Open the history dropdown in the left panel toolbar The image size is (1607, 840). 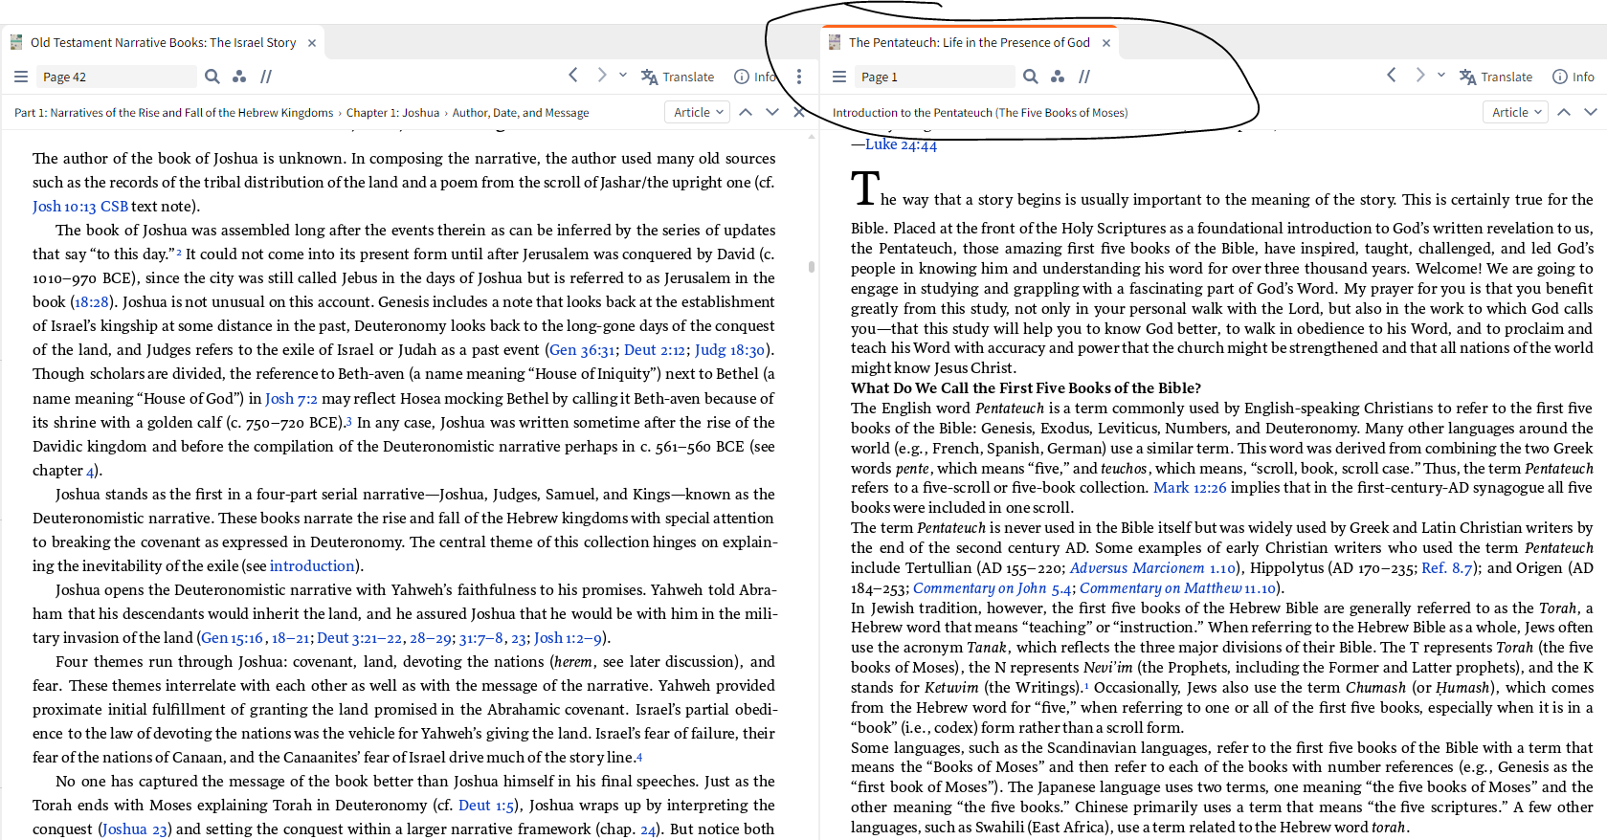[623, 75]
